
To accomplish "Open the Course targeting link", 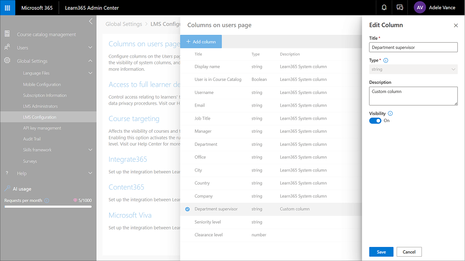I will 134,119.
